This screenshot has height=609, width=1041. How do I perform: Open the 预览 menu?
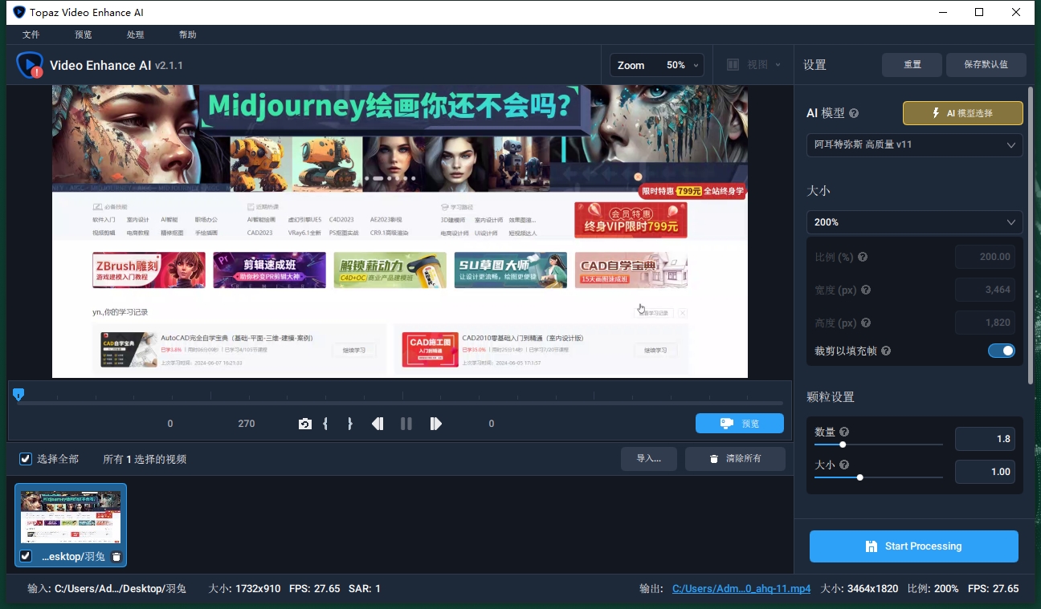84,35
